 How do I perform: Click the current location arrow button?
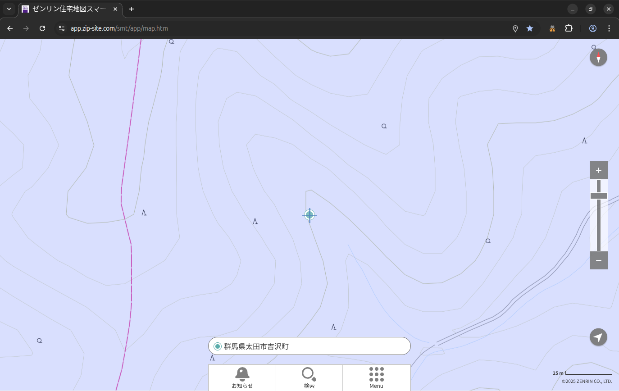point(598,337)
